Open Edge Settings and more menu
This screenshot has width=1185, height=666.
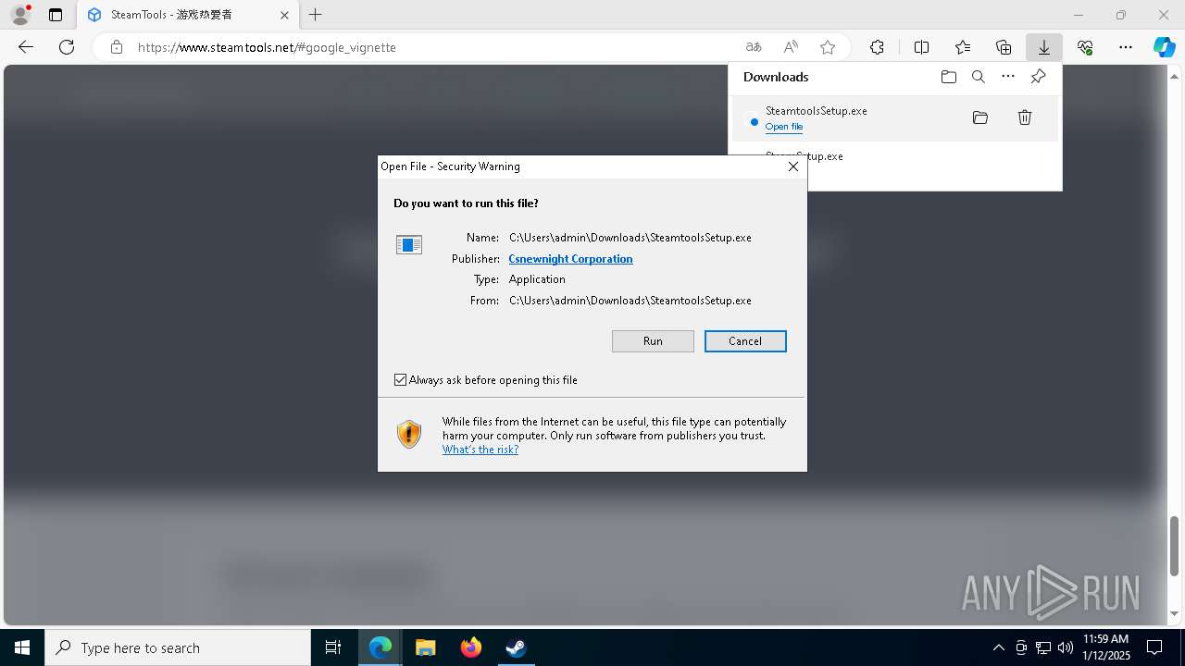[x=1126, y=47]
